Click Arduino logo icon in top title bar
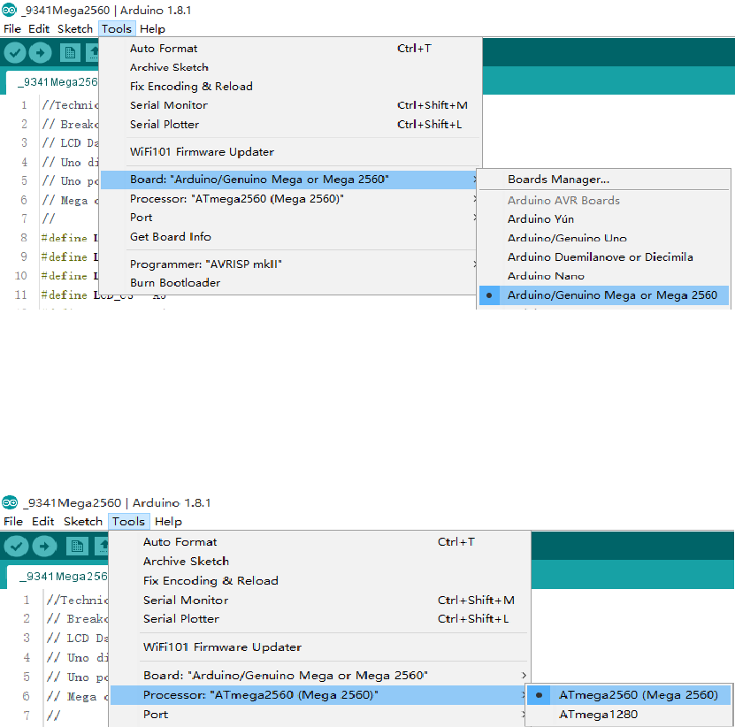The width and height of the screenshot is (735, 727). click(x=9, y=10)
